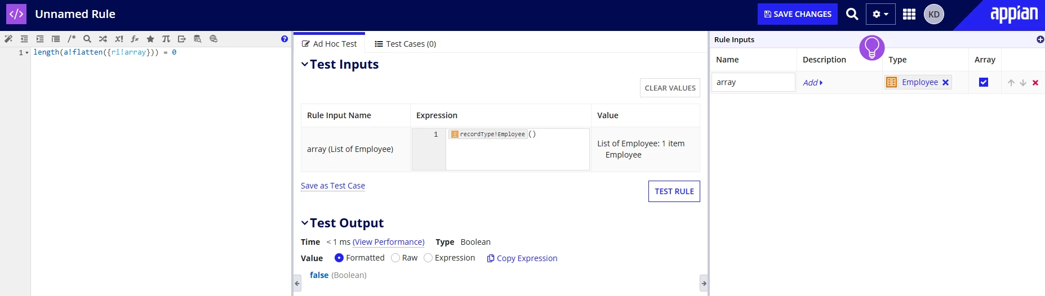Image resolution: width=1045 pixels, height=296 pixels.
Task: Open the View Performance link
Action: tap(389, 242)
